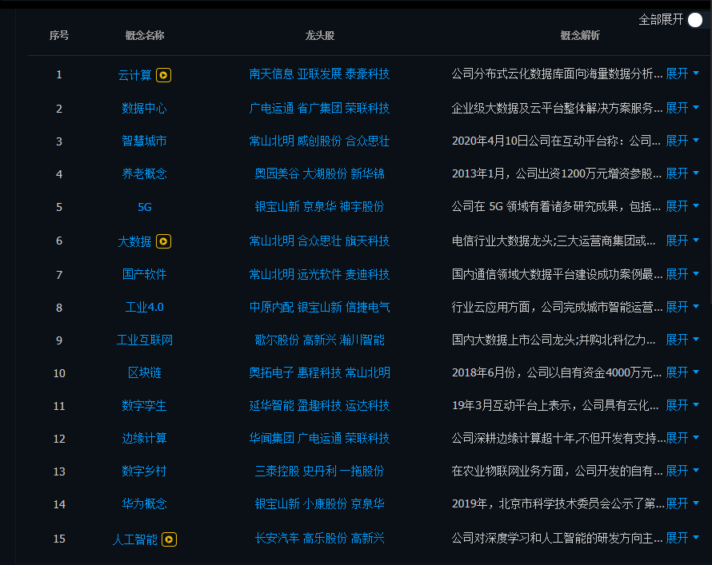712x565 pixels.
Task: Open the 数据中心 concept link
Action: pyautogui.click(x=144, y=108)
